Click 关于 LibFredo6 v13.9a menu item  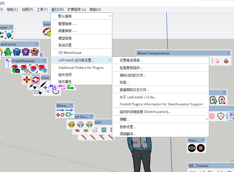pyautogui.click(x=138, y=97)
